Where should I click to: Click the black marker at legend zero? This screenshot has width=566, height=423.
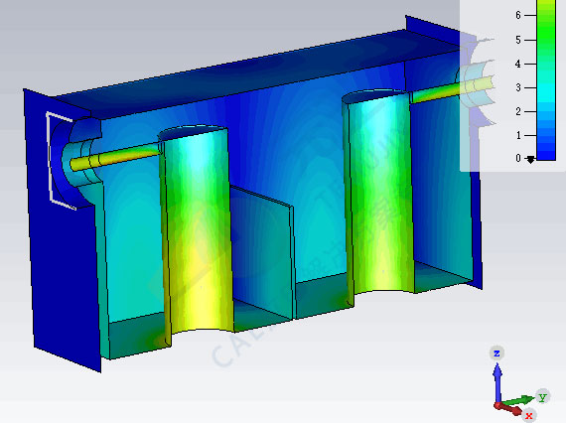[x=530, y=159]
